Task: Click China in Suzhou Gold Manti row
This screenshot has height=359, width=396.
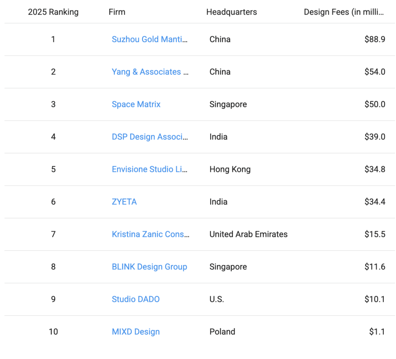Action: pos(220,39)
